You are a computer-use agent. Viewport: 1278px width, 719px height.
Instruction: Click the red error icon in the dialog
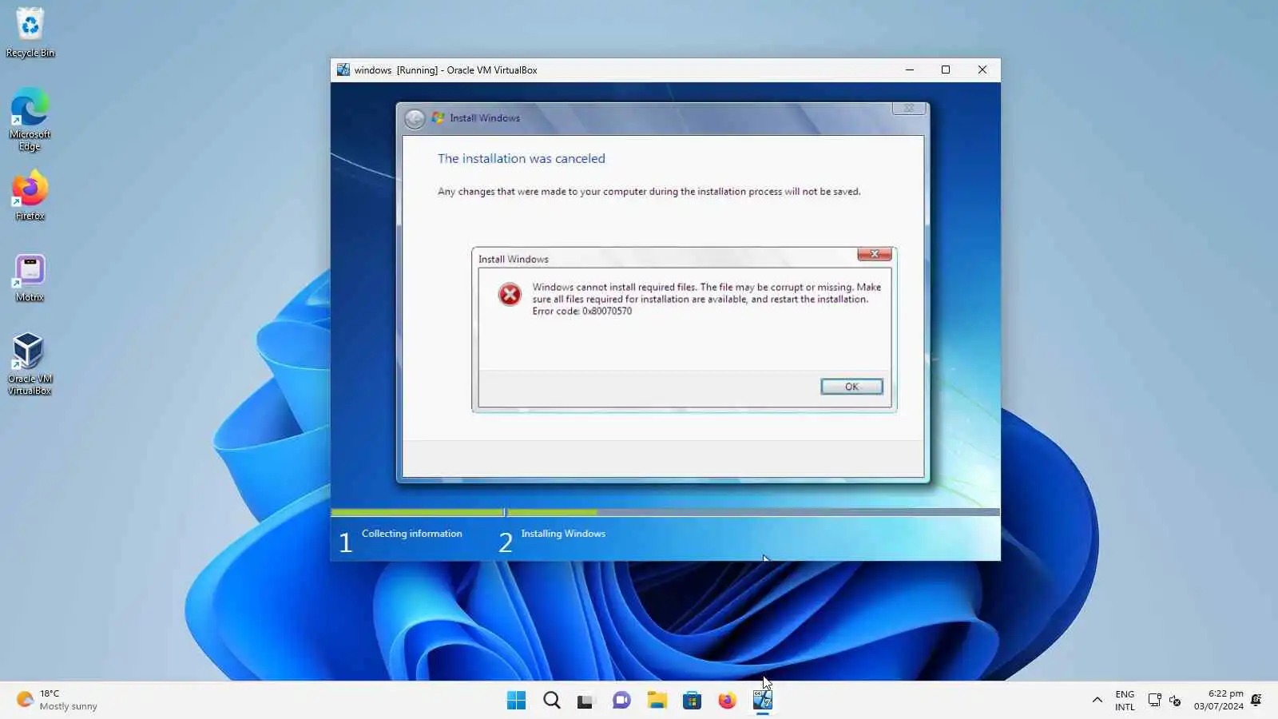510,295
